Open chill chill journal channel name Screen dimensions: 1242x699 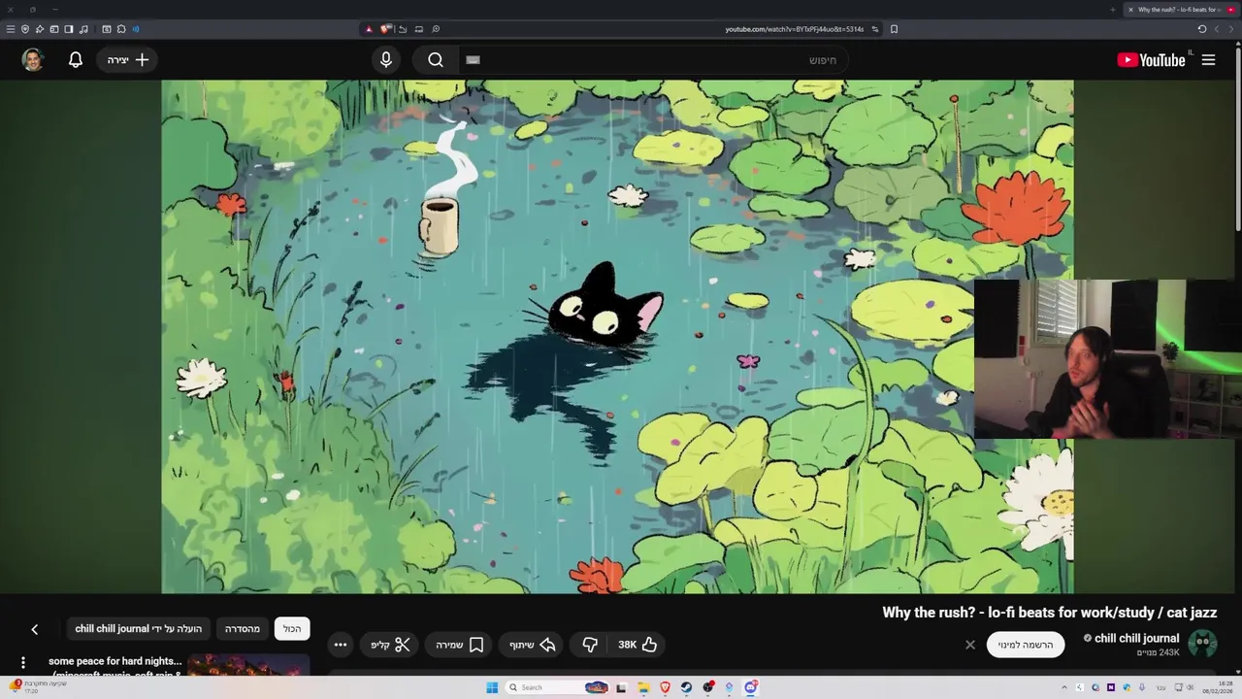[x=1136, y=638]
